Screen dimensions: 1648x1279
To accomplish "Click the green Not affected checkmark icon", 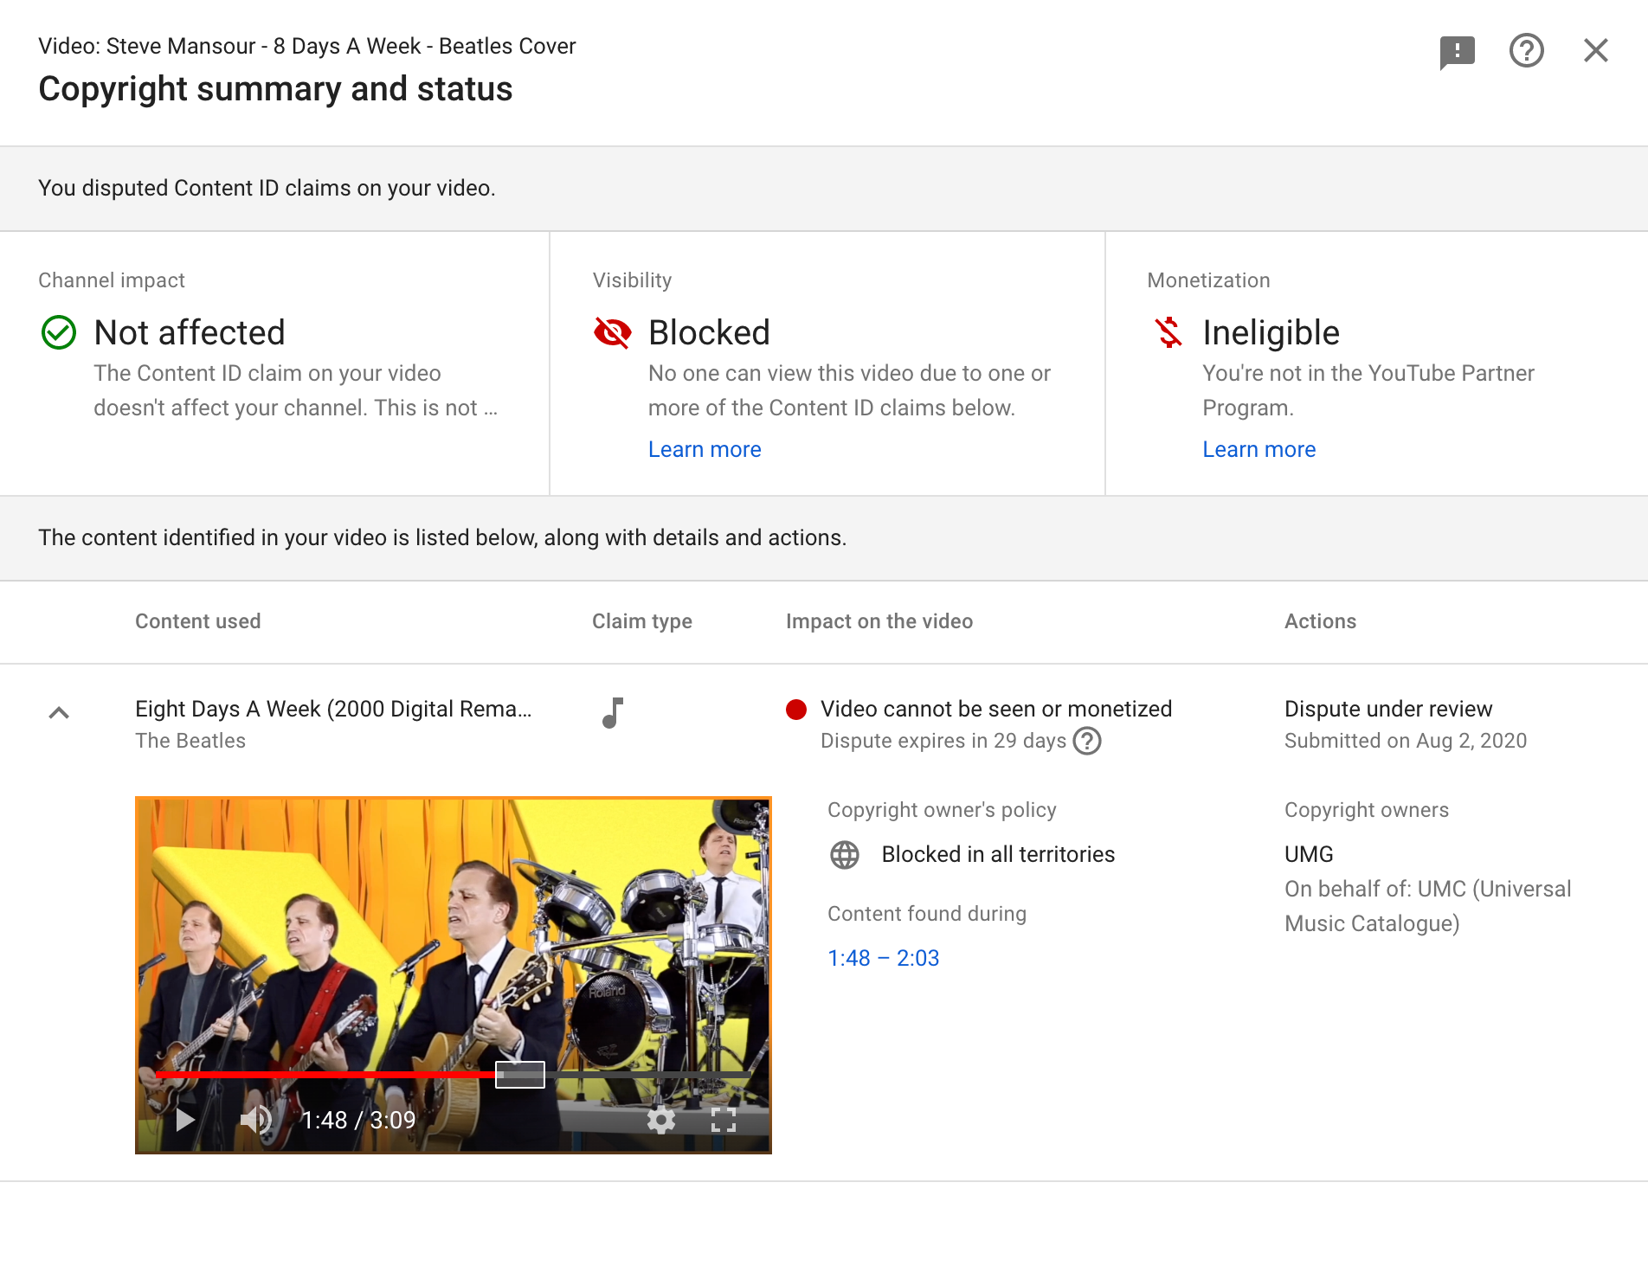I will (x=59, y=332).
